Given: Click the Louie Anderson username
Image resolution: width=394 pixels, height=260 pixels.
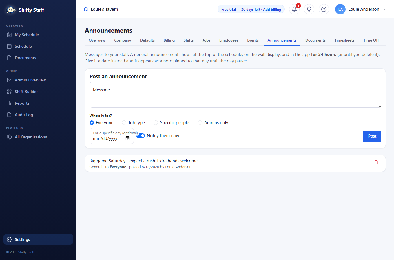Looking at the screenshot, I should point(364,9).
